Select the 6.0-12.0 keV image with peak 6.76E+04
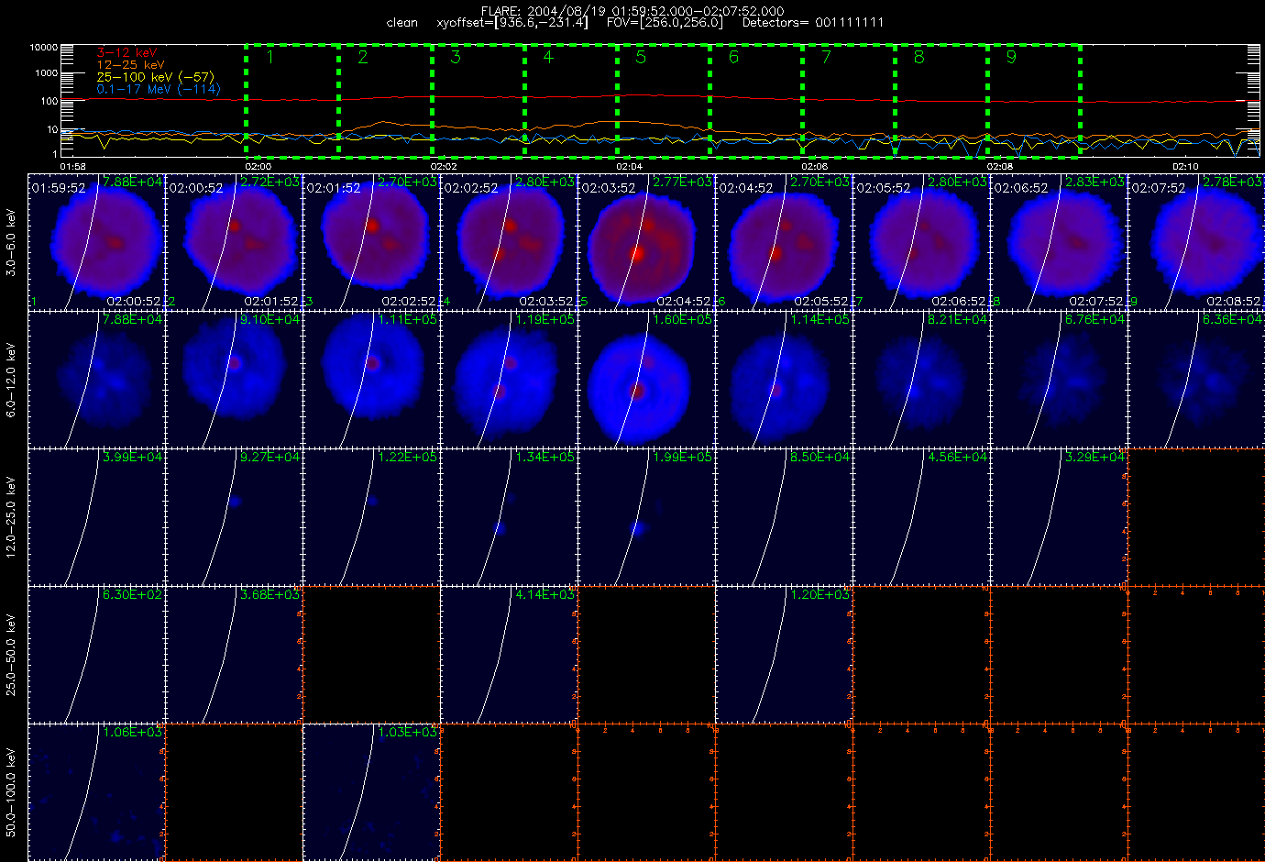The image size is (1265, 862). (x=1059, y=379)
